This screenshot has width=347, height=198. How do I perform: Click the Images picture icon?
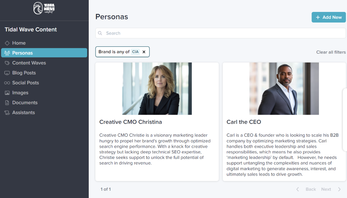[x=7, y=93]
